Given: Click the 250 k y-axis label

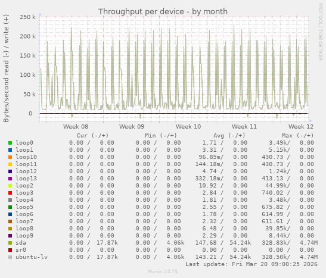Looking at the screenshot, I should click(x=27, y=17).
